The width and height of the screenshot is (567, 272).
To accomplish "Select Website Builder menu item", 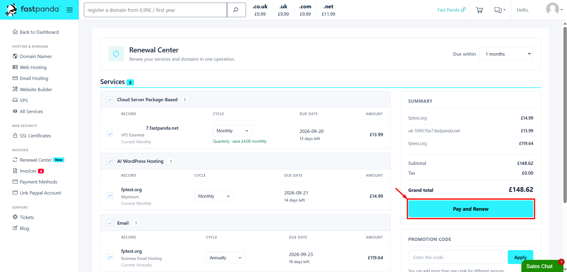I will 36,89.
